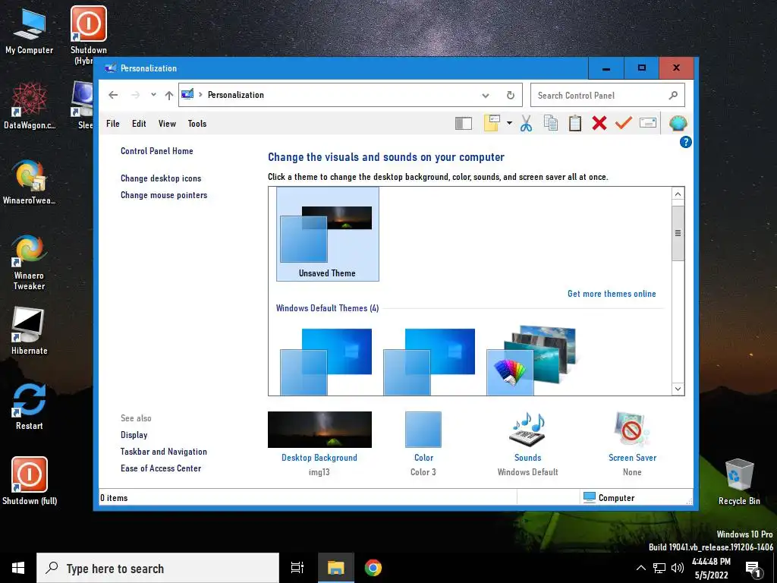Screen dimensions: 777x583
Task: Click the Personalization breadcrumb in address bar
Action: pyautogui.click(x=236, y=95)
